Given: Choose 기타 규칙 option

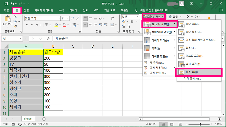Looking at the screenshot, I should (x=199, y=79).
